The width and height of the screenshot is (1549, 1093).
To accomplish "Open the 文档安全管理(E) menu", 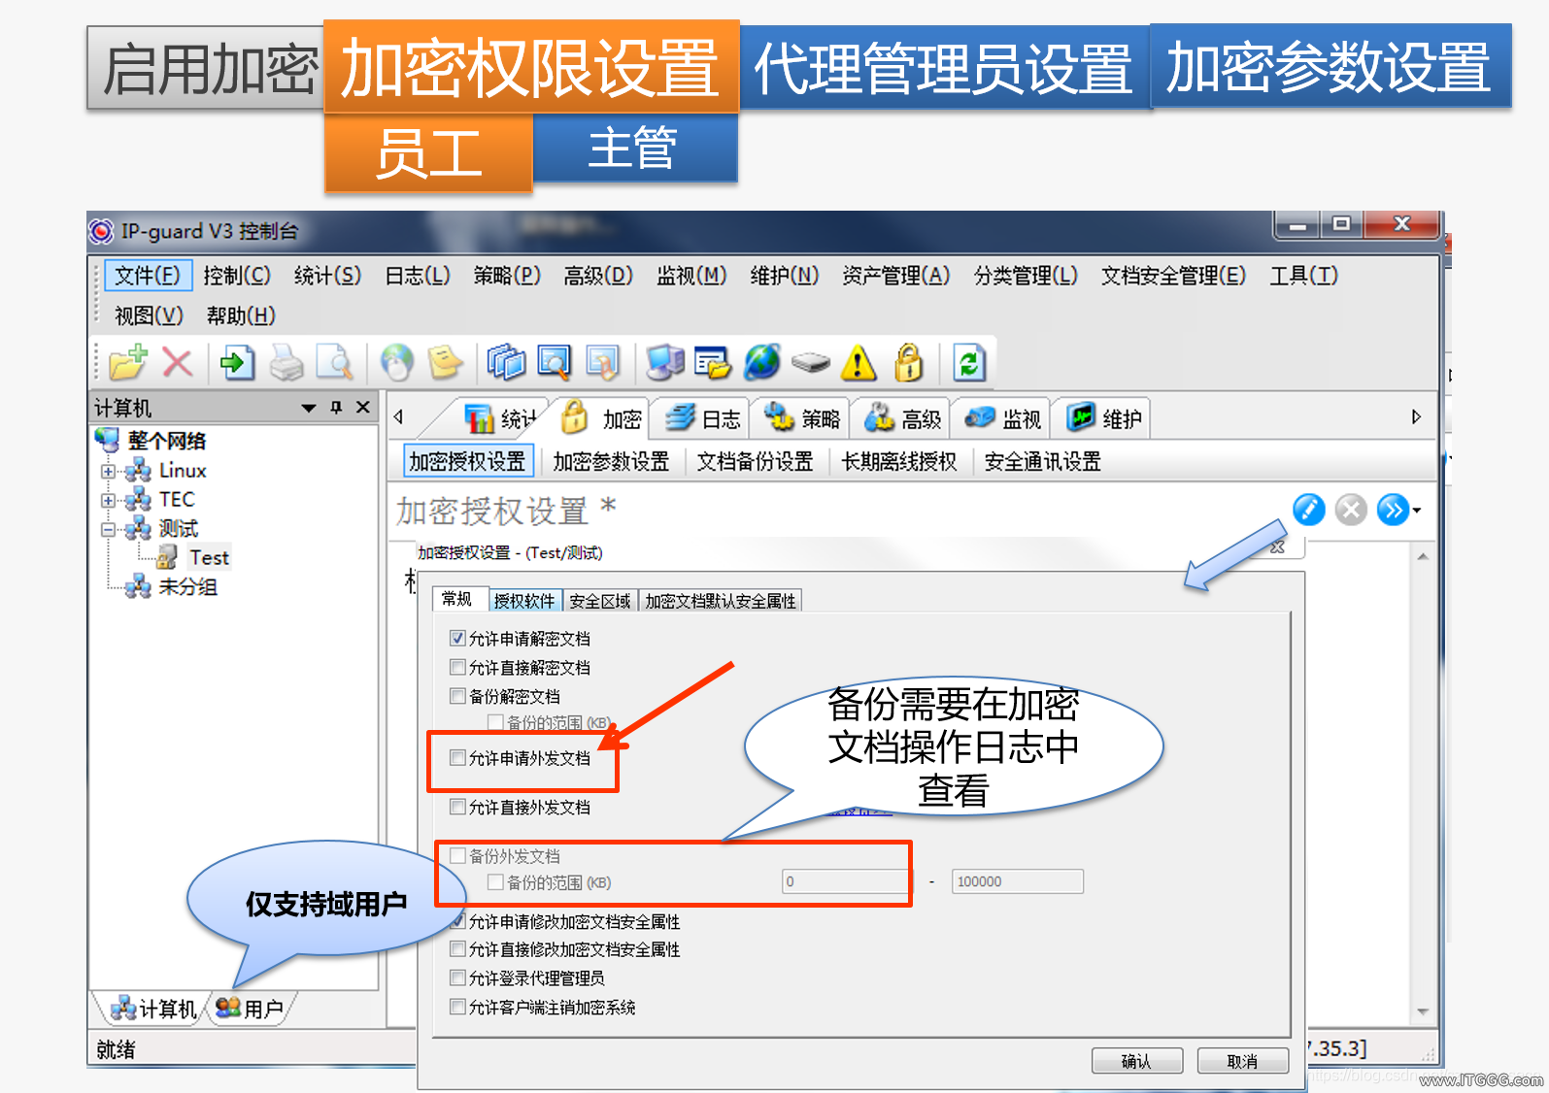I will pos(1173,276).
